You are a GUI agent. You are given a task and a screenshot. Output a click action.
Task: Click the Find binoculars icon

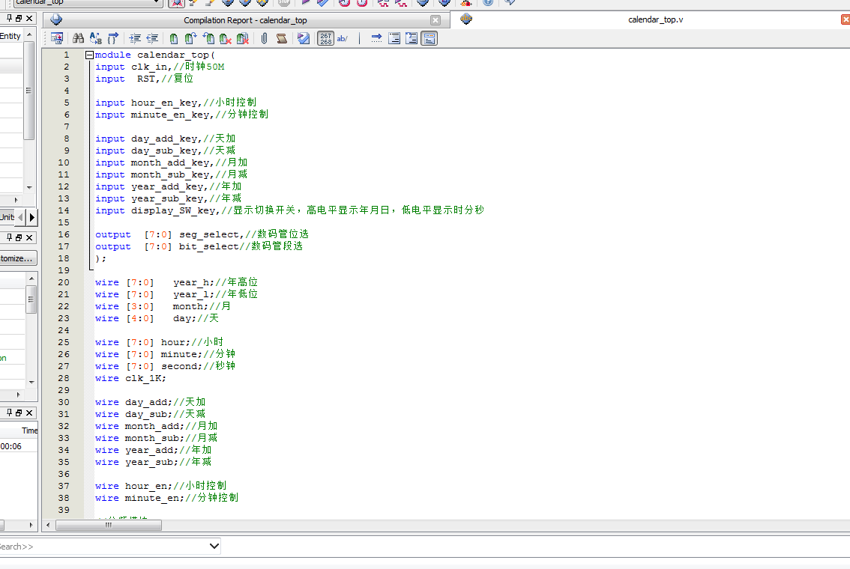point(78,38)
